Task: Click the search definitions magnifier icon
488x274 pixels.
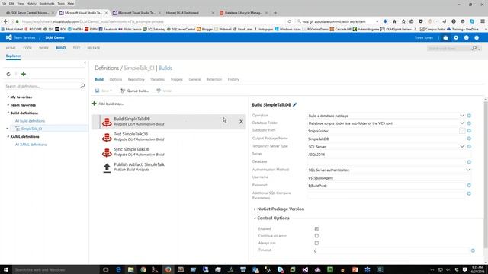Action: pyautogui.click(x=82, y=86)
